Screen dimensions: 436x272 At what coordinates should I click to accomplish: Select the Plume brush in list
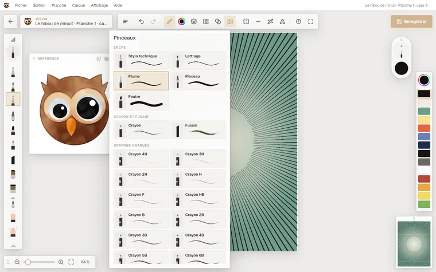(x=141, y=81)
